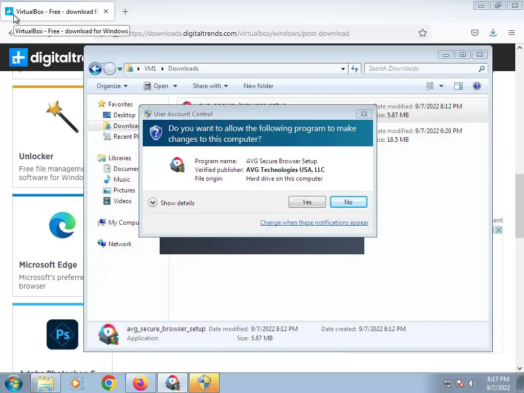Screen dimensions: 524x393
Task: Open Explorer help icon
Action: pyautogui.click(x=477, y=86)
